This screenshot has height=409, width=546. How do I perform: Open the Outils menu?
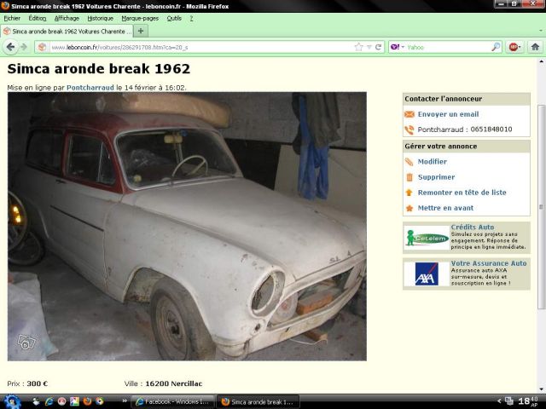[174, 18]
